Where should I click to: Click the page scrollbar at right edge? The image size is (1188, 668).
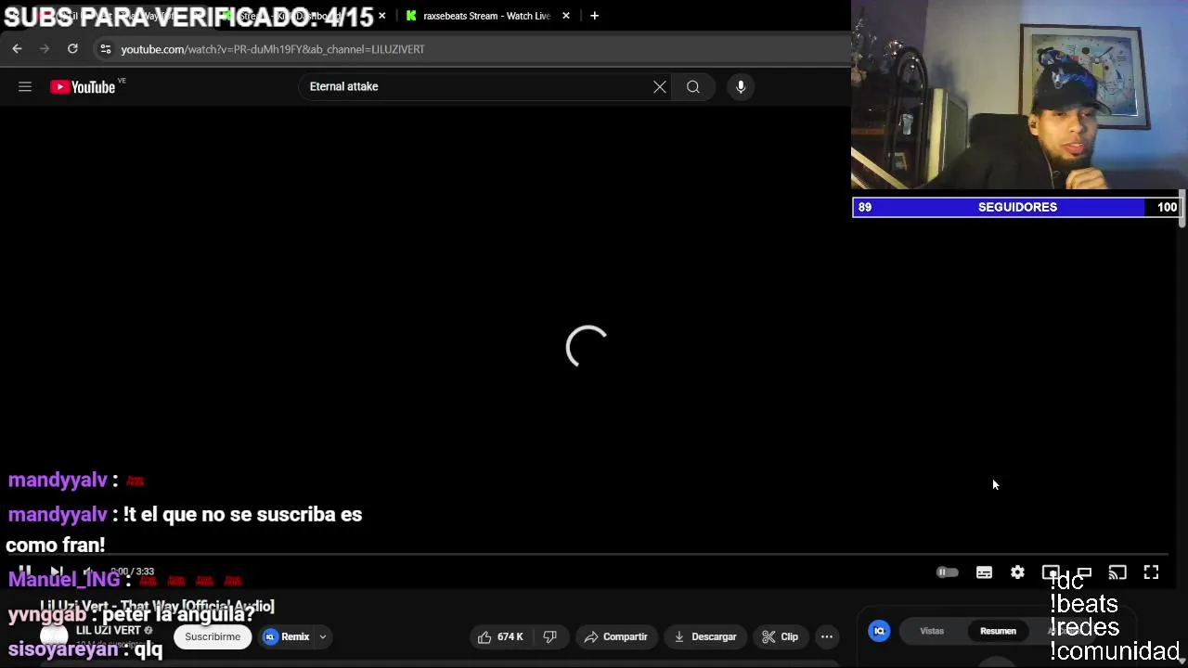pos(1182,207)
